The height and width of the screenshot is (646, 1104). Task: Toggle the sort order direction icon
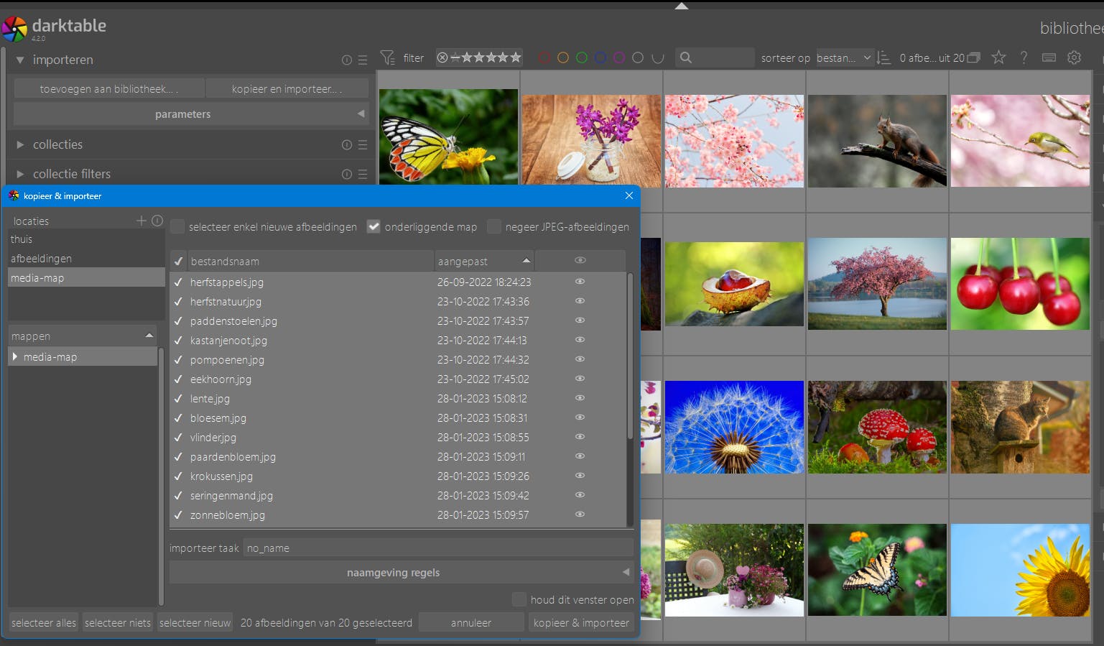(884, 57)
